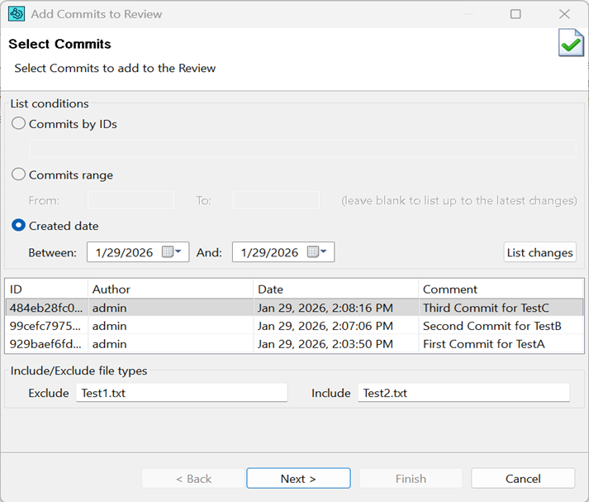Click date Jan 29, 2026, 2:03:50 PM
This screenshot has width=589, height=502.
coord(325,344)
